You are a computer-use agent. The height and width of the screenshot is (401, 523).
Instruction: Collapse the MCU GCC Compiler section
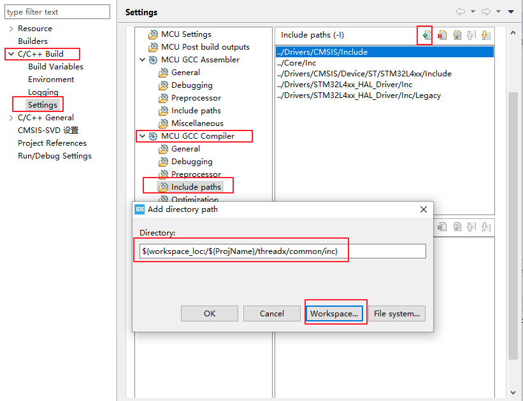[x=143, y=136]
